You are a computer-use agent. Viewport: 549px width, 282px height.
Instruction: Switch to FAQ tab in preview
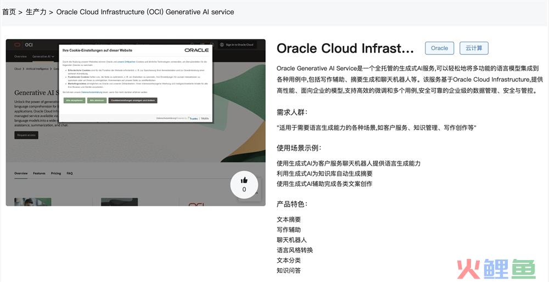(x=70, y=173)
